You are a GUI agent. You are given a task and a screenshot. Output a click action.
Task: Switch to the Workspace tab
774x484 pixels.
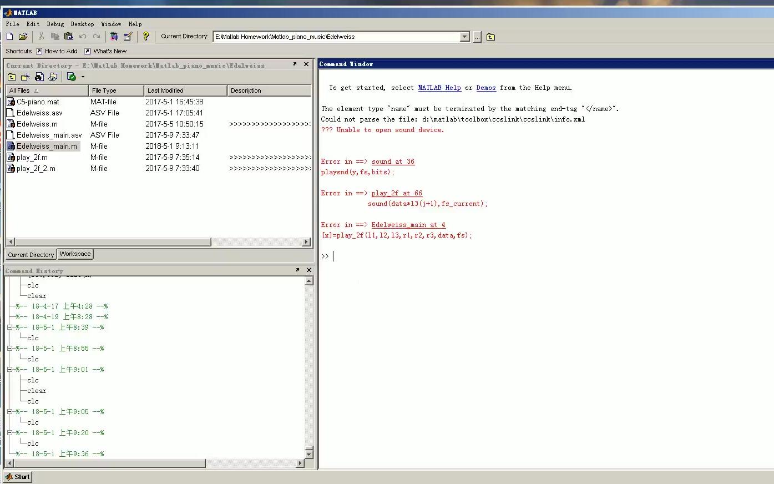75,254
